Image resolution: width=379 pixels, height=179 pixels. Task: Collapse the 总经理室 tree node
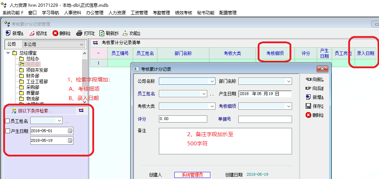[8, 53]
